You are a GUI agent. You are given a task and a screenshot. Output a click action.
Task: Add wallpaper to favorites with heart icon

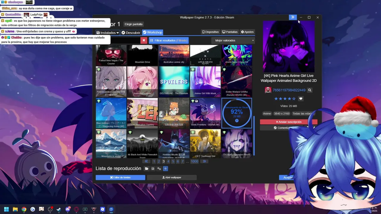(301, 99)
